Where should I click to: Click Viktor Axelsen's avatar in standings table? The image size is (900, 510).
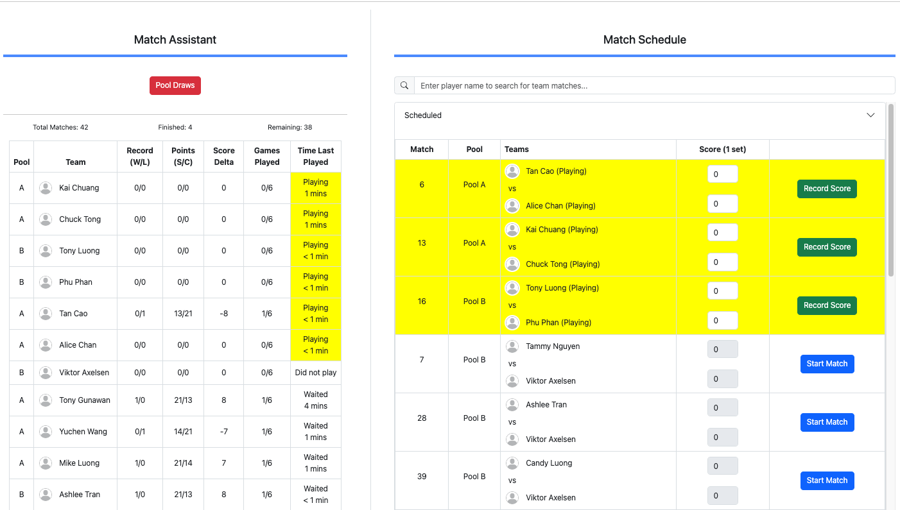pyautogui.click(x=46, y=373)
